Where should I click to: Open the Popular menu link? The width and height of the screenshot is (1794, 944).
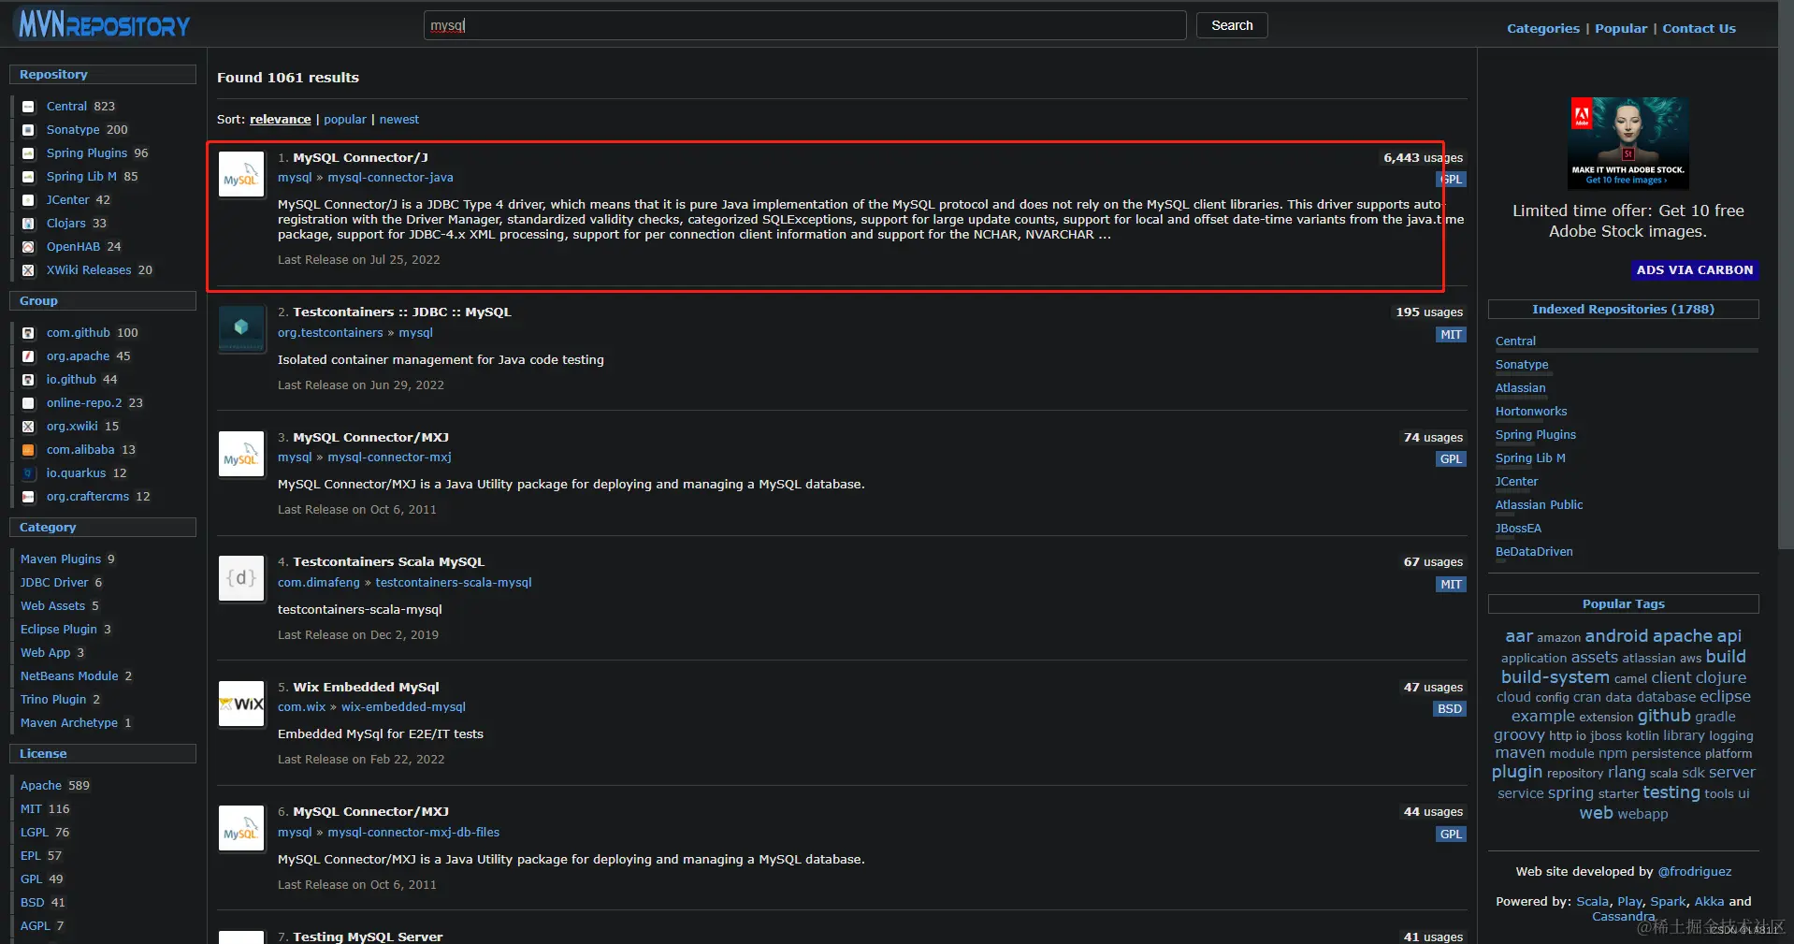click(x=1620, y=28)
